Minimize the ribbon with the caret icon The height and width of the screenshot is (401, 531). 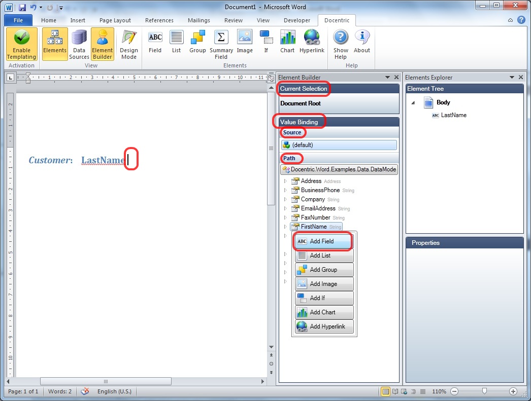510,20
